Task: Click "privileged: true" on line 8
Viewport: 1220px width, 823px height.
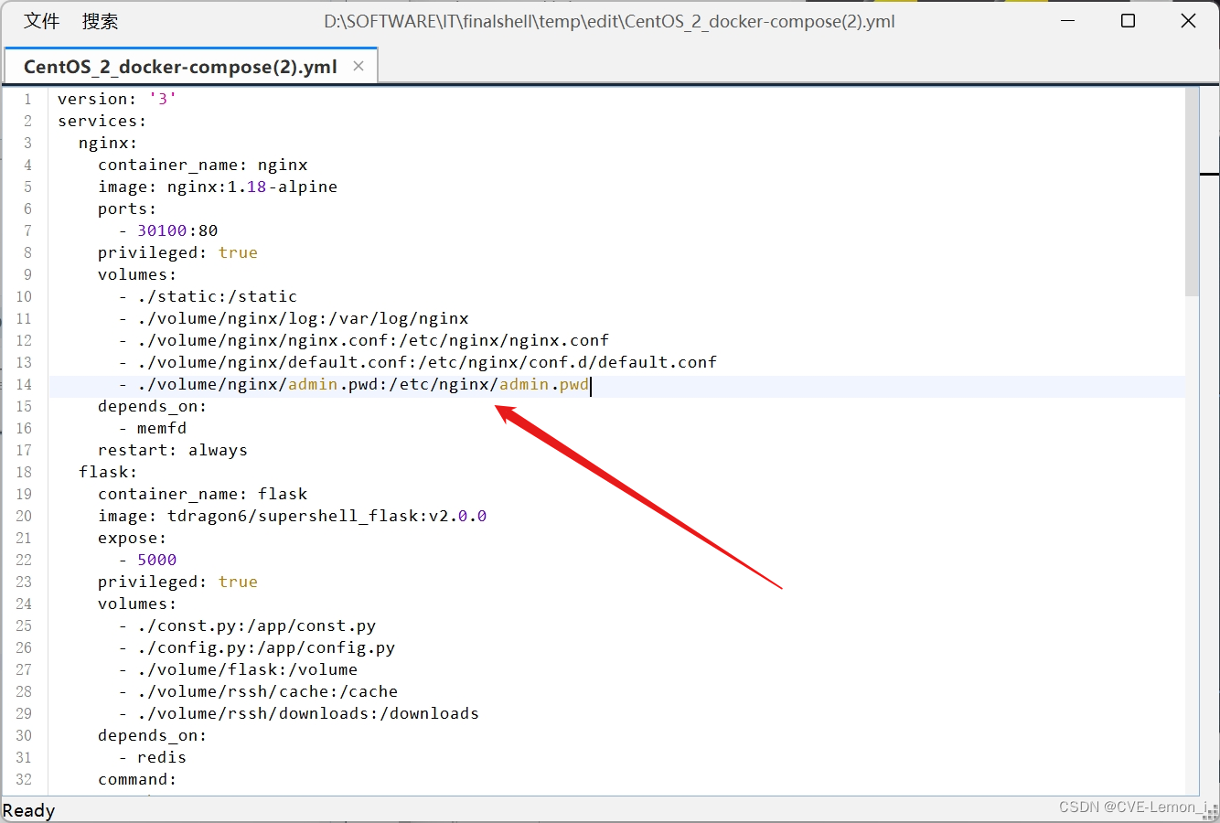Action: pos(177,252)
